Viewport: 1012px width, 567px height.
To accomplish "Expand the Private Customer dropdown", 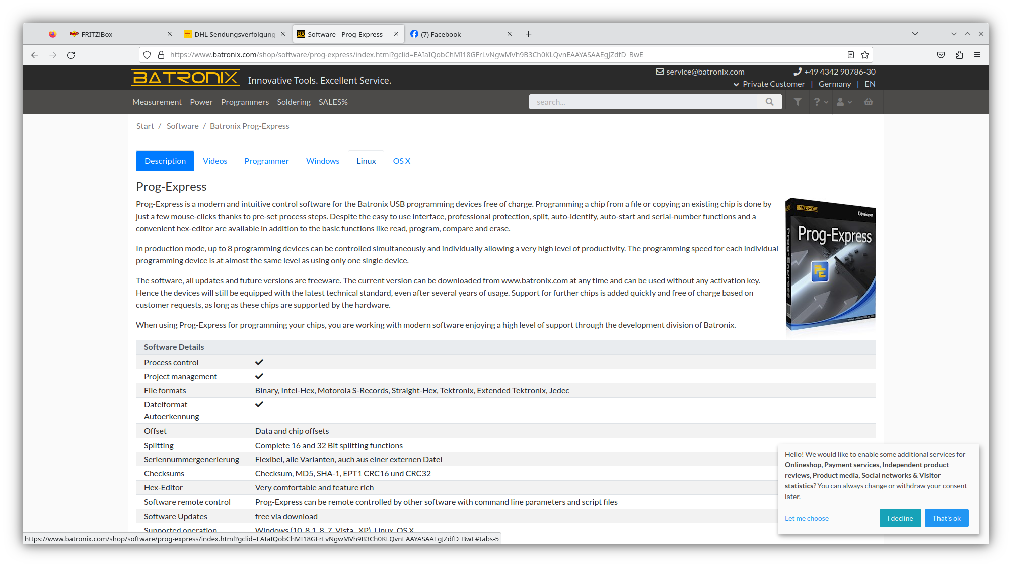I will tap(737, 84).
